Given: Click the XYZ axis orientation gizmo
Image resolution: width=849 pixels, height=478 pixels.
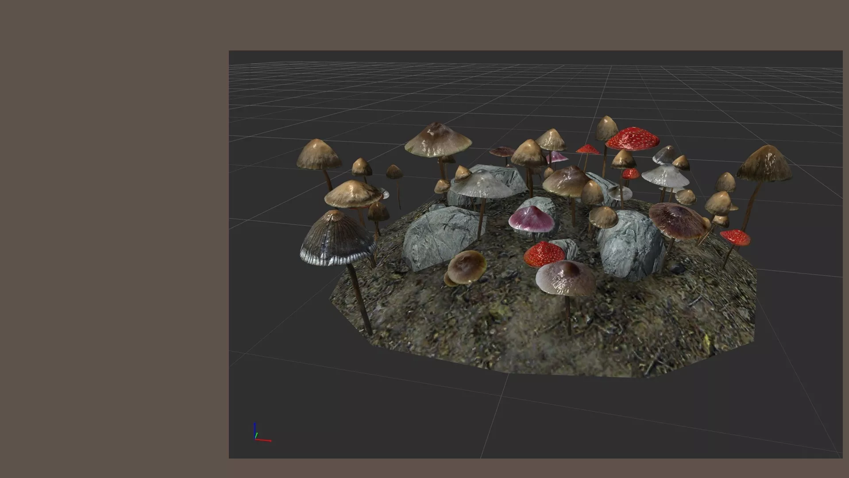Looking at the screenshot, I should coord(262,432).
